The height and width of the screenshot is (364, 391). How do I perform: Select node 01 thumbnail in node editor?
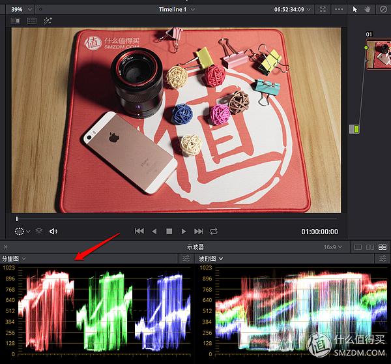[x=379, y=54]
